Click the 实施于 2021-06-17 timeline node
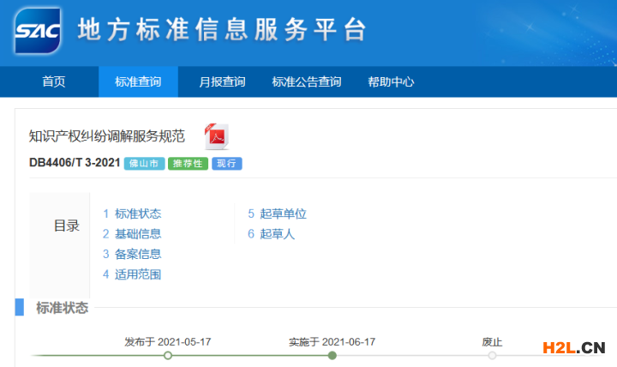Image resolution: width=617 pixels, height=367 pixels. tap(332, 356)
